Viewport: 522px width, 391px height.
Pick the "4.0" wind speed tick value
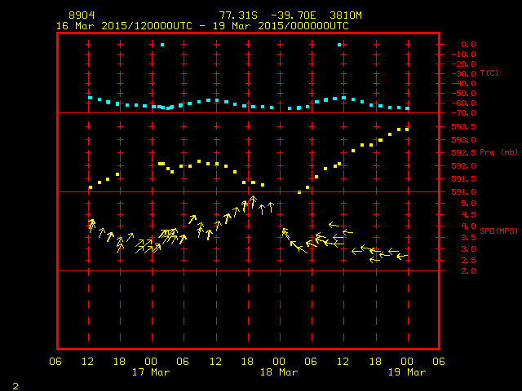pyautogui.click(x=468, y=226)
